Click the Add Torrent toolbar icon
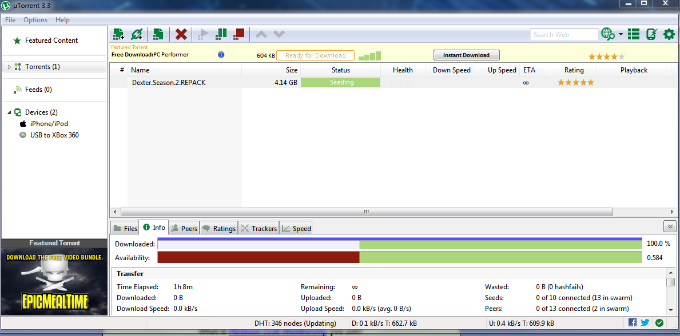680x336 pixels. [118, 34]
